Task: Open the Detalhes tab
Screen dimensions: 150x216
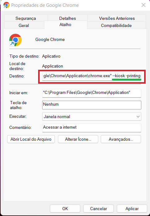Action: (x=68, y=18)
